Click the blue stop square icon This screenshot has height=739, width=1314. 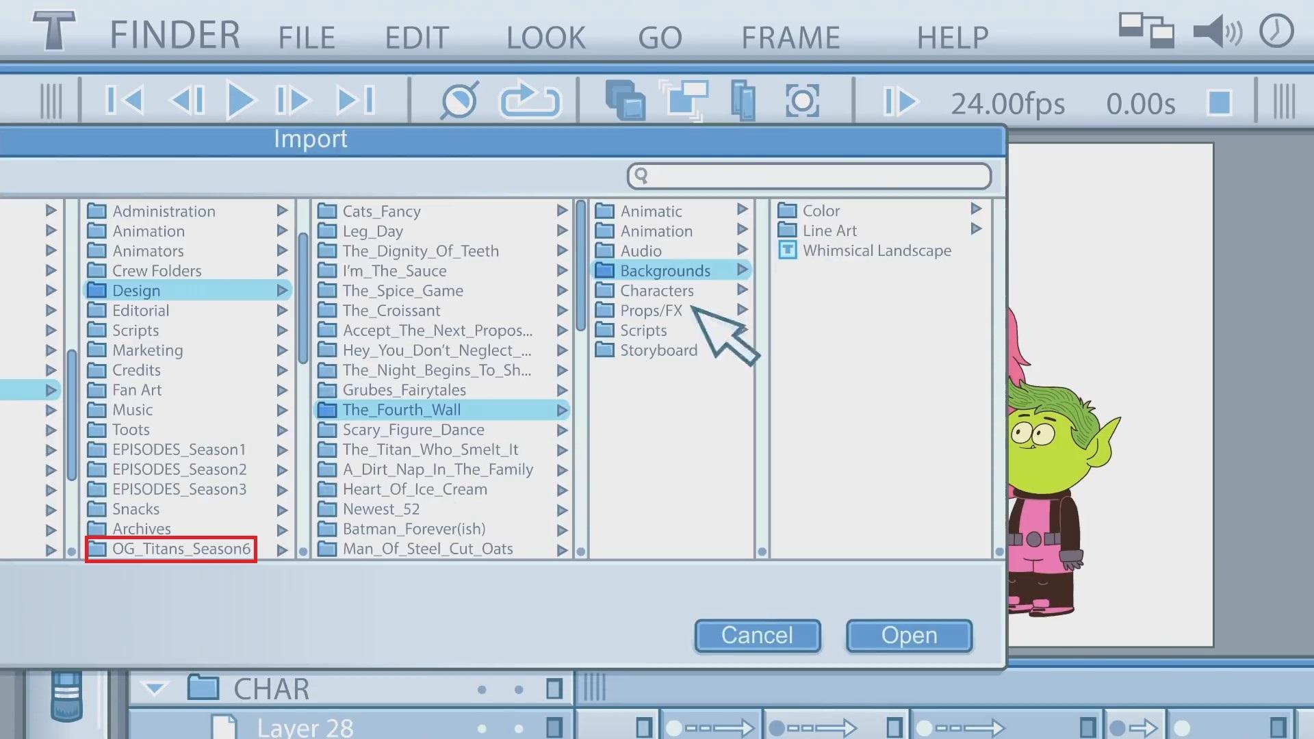coord(1220,103)
